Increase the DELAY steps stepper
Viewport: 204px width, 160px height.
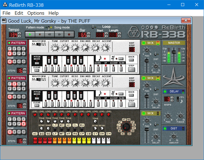[172, 98]
